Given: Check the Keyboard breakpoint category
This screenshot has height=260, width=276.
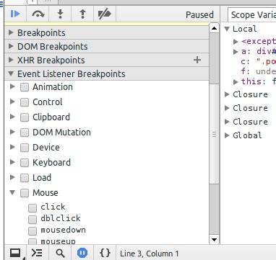Looking at the screenshot, I should (x=25, y=163).
